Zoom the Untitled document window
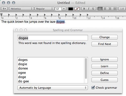The height and width of the screenshot is (96, 126). 14,3
